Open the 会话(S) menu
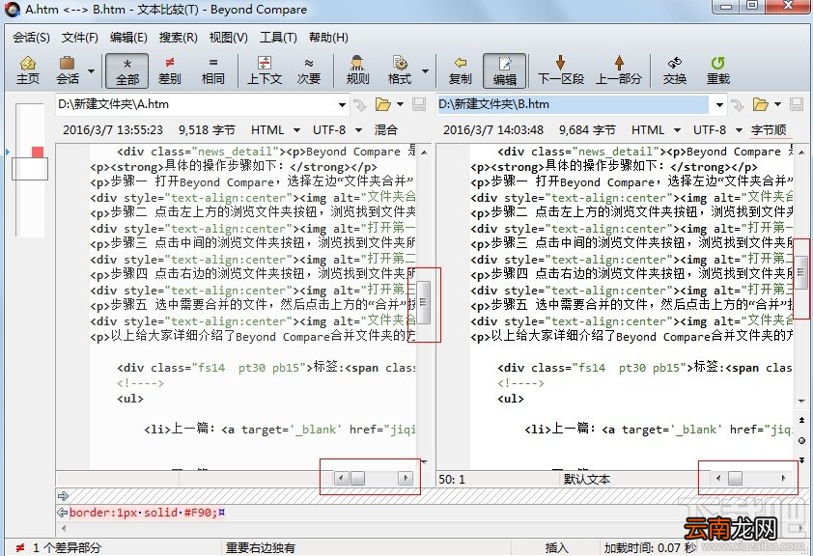This screenshot has width=813, height=556. [x=31, y=38]
